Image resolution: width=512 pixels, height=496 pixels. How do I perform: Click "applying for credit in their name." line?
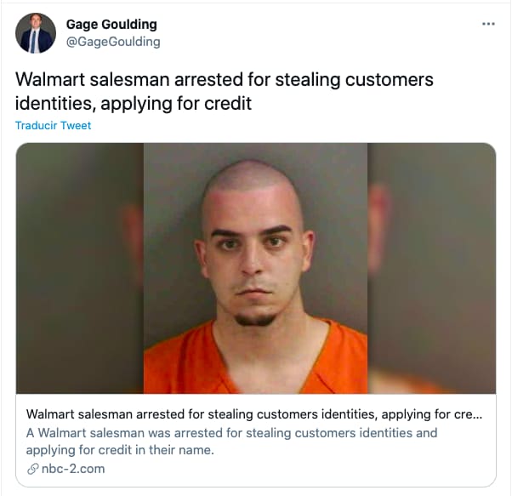point(120,450)
